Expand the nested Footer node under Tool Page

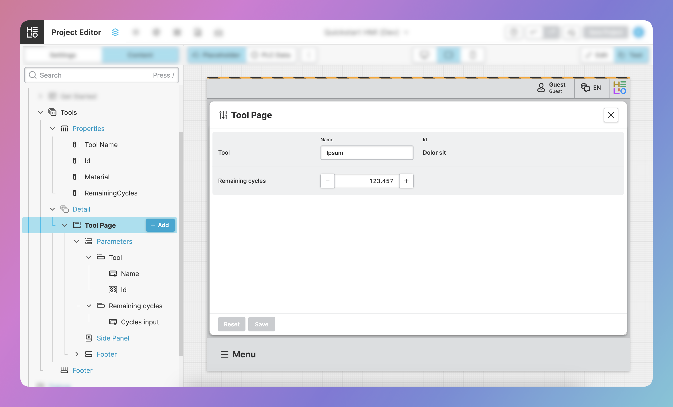coord(76,354)
